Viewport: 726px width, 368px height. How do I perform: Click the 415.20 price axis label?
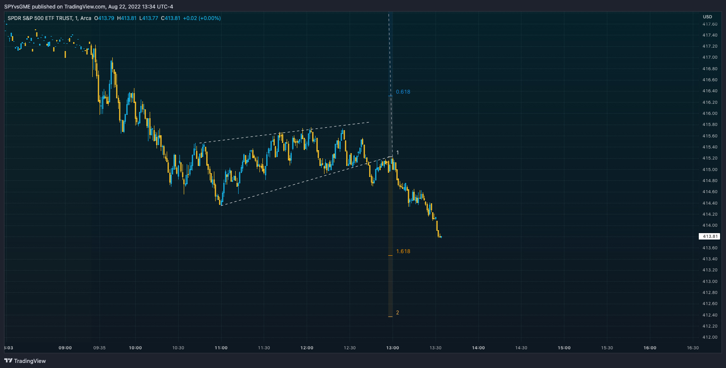click(x=710, y=158)
